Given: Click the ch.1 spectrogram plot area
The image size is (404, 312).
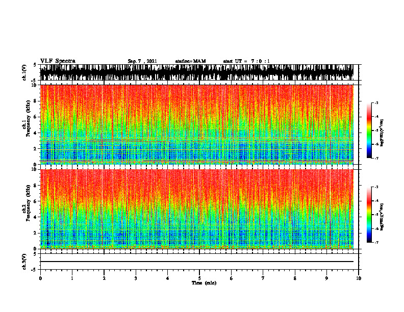Looking at the screenshot, I should (196, 124).
